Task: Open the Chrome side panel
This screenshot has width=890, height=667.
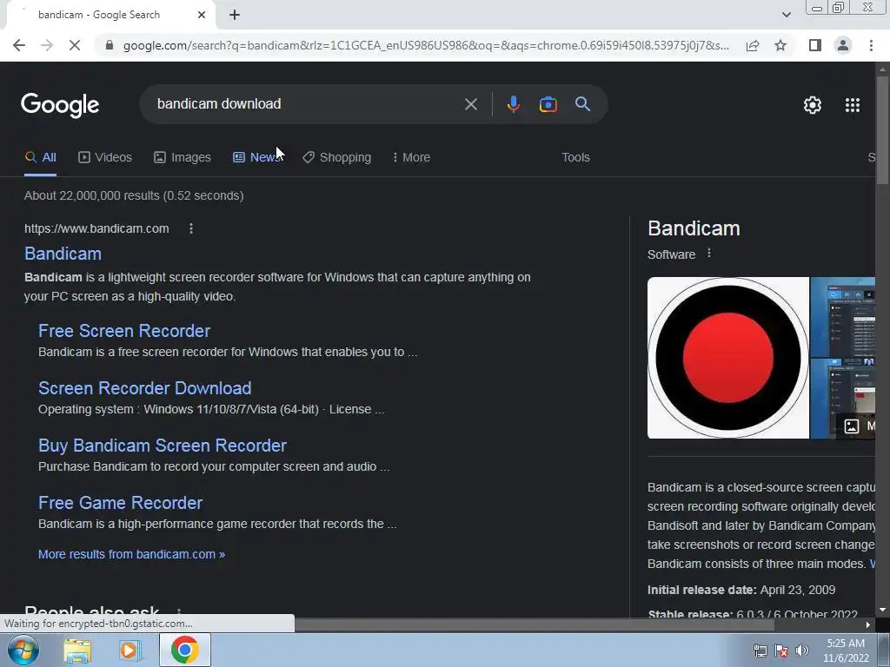Action: coord(815,45)
